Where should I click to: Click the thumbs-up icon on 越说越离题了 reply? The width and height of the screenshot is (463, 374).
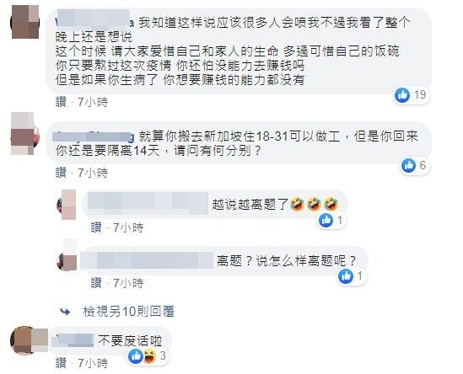[326, 220]
